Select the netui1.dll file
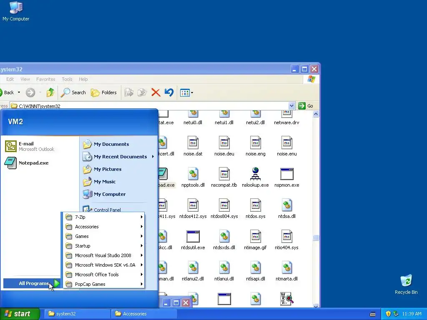Screen dimensions: 427x320 (x=224, y=118)
